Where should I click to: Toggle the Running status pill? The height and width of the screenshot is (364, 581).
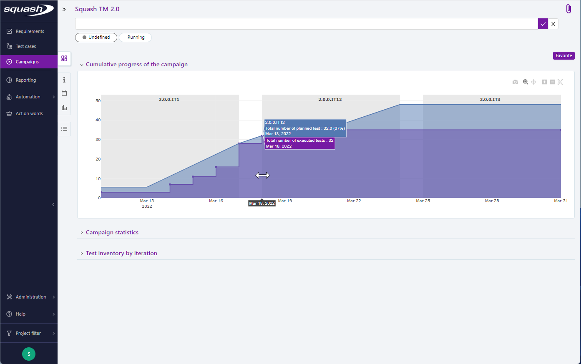pyautogui.click(x=135, y=37)
